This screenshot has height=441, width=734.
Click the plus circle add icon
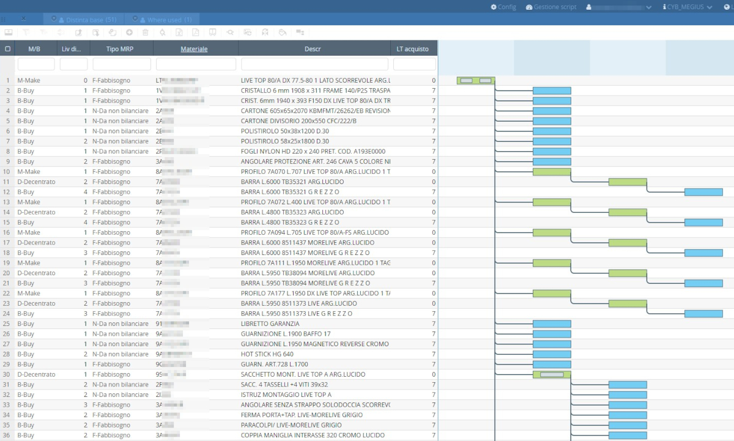(x=129, y=32)
